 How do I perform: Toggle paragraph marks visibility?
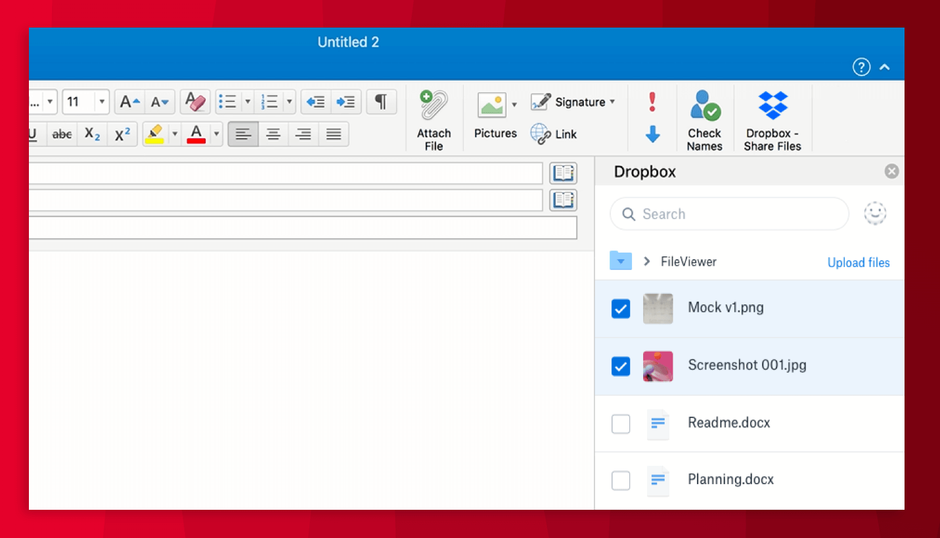pyautogui.click(x=381, y=102)
